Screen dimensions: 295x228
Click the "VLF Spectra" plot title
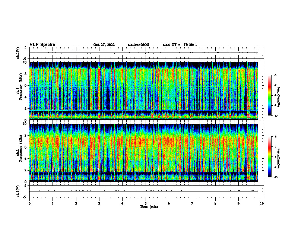pyautogui.click(x=42, y=45)
